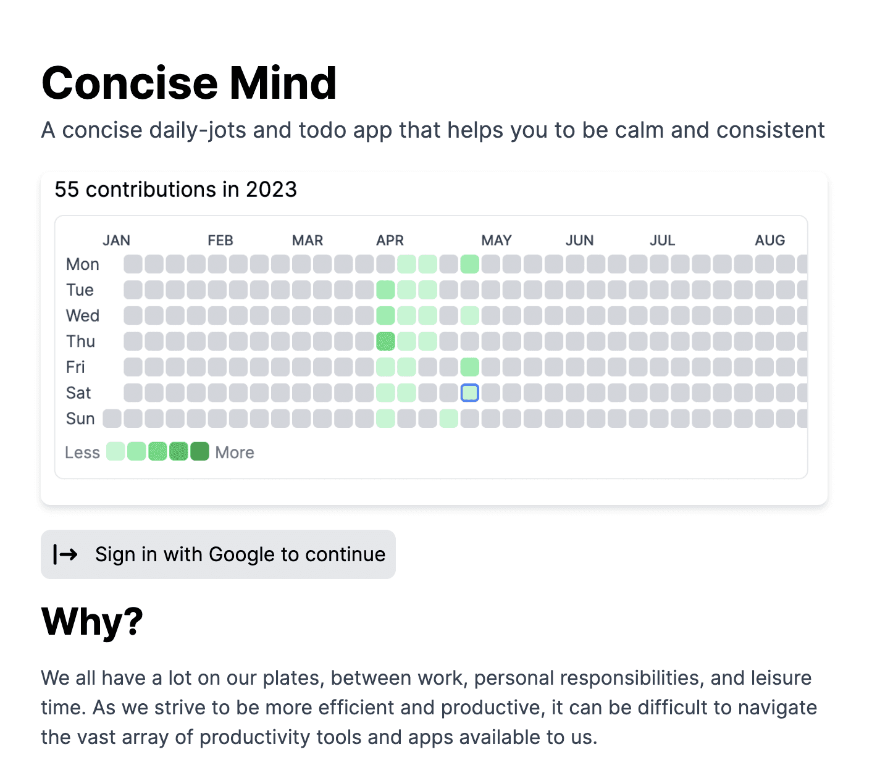The height and width of the screenshot is (773, 872).
Task: Select the lightest green legend swatch
Action: point(115,452)
